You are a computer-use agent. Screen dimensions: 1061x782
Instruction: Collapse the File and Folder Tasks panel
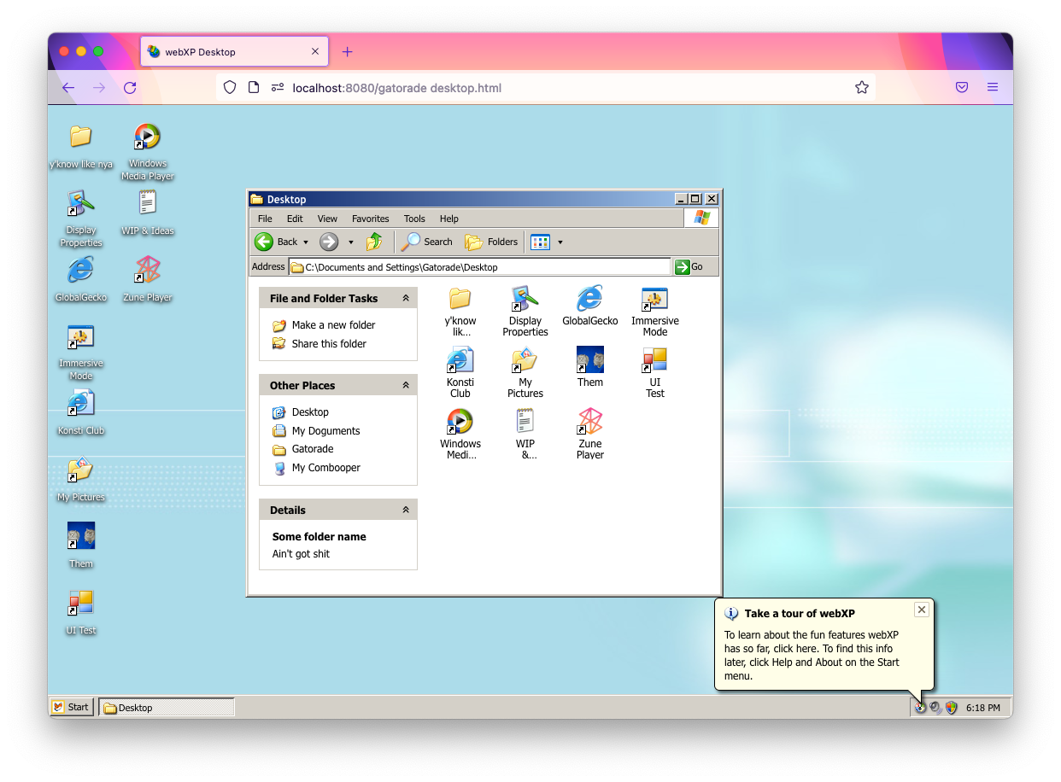[x=406, y=299]
